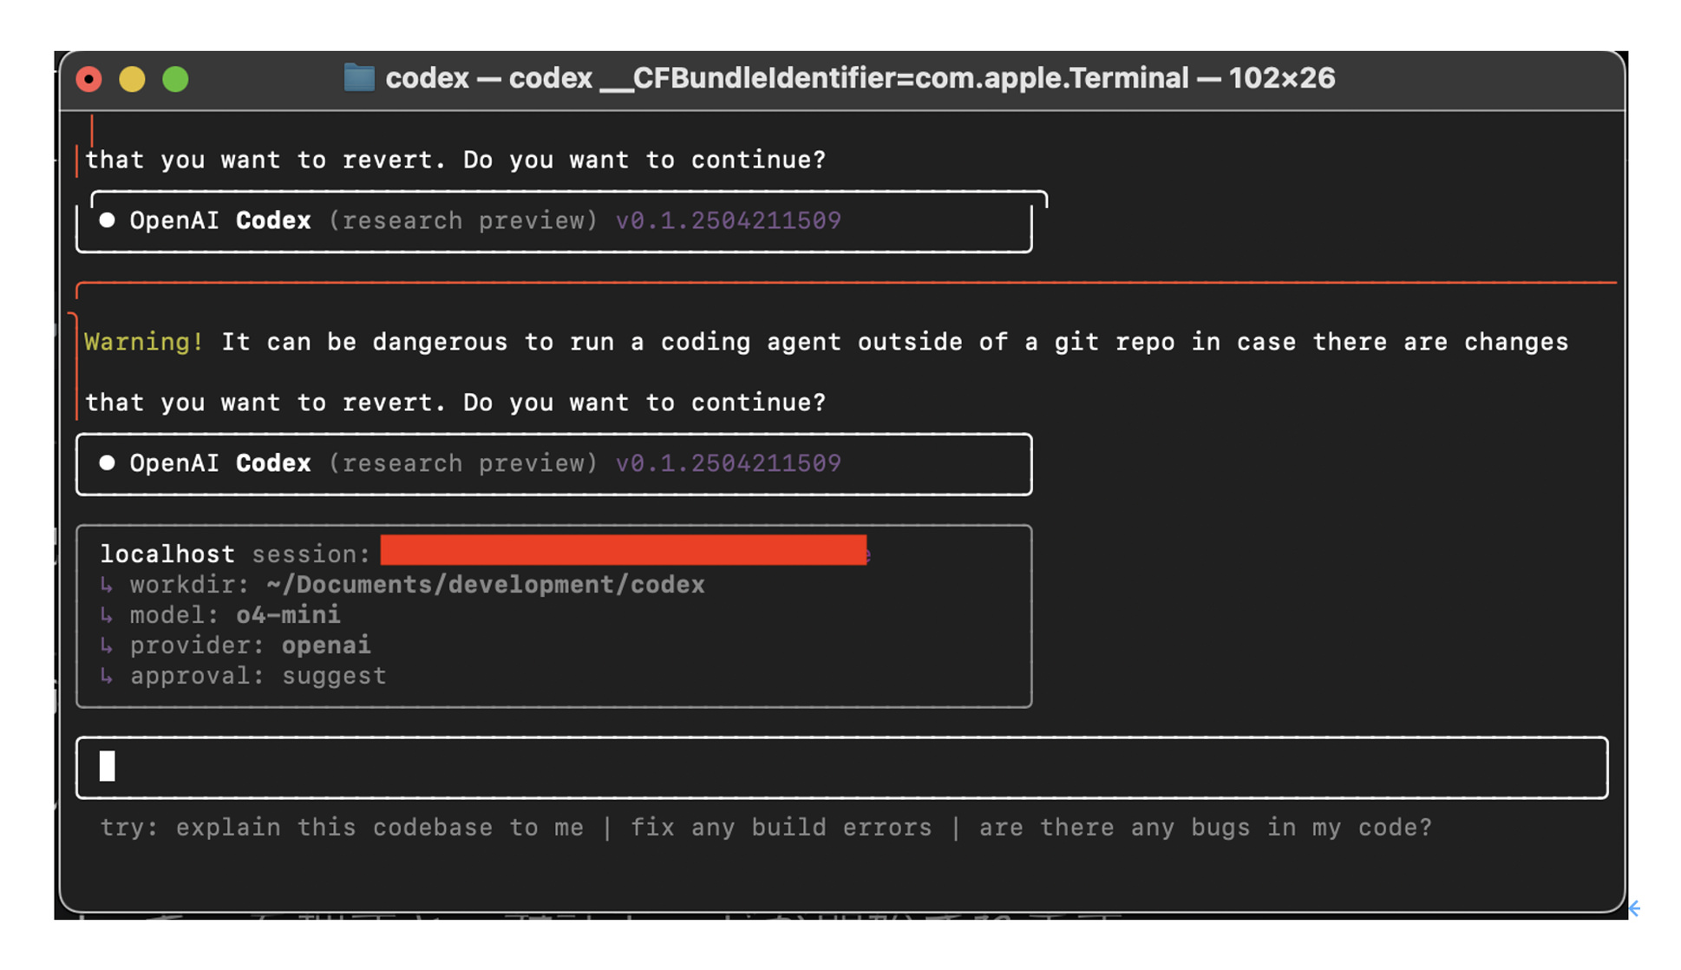Click 'are there any bugs in my code?' hint
The width and height of the screenshot is (1681, 970).
coord(1205,828)
